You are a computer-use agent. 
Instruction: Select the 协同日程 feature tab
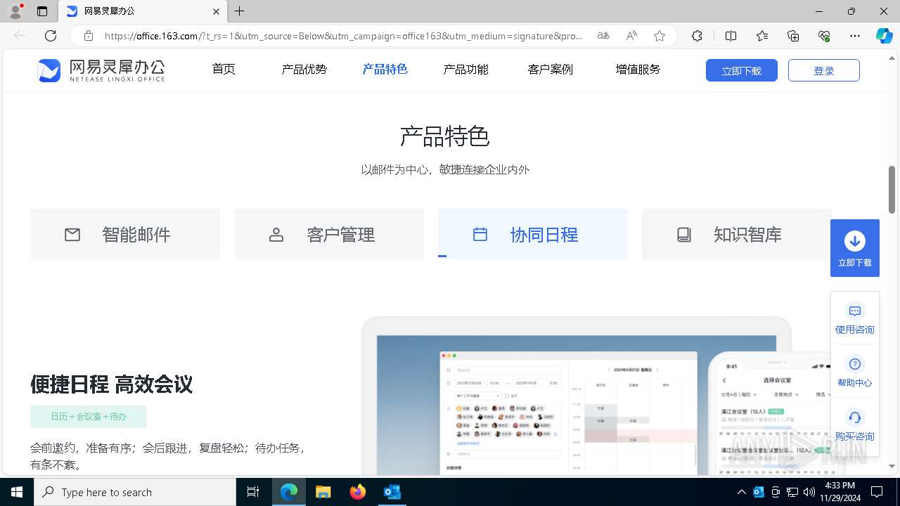(x=533, y=234)
